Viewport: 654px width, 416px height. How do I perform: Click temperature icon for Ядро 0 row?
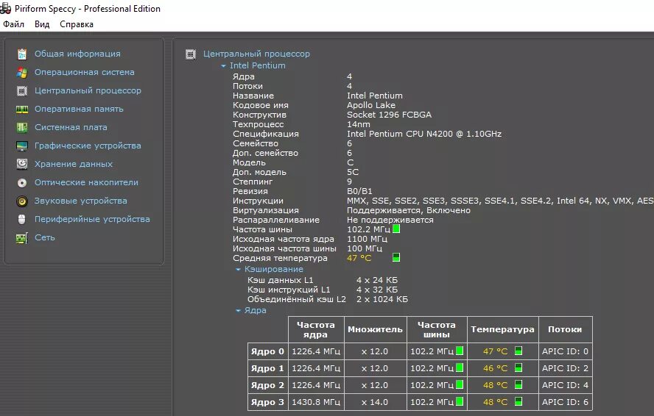coord(518,351)
